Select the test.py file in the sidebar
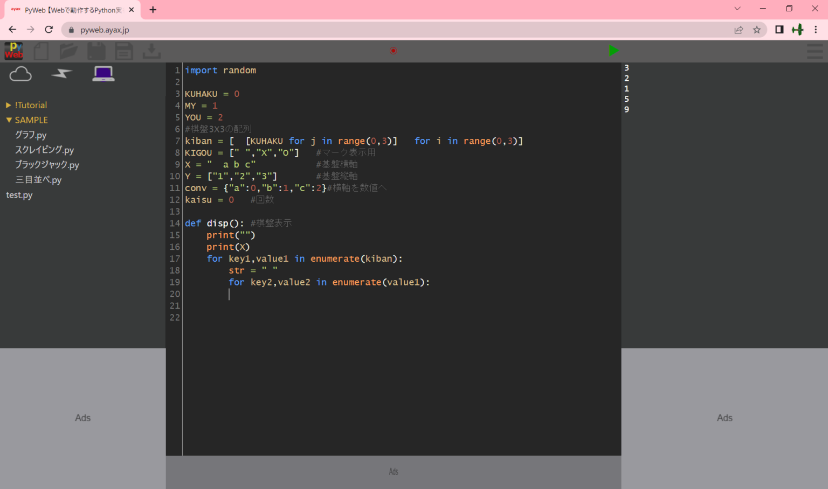Image resolution: width=828 pixels, height=489 pixels. 19,195
